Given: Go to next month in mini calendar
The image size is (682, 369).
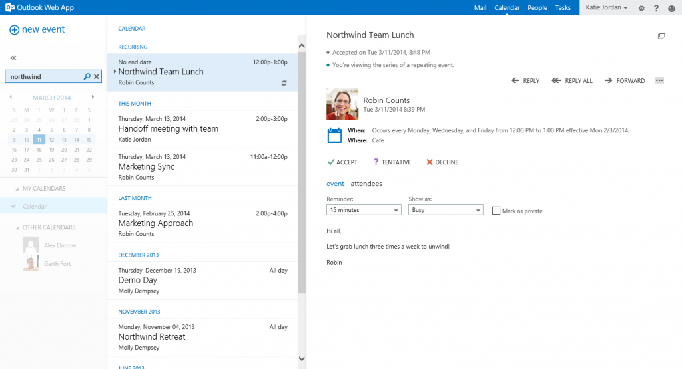Looking at the screenshot, I should click(93, 97).
